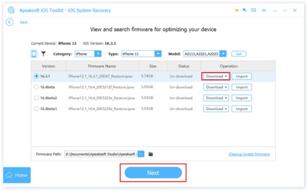Screen dimensions: 308x191
Task: Click the funnel filter icon
Action: coord(44,54)
